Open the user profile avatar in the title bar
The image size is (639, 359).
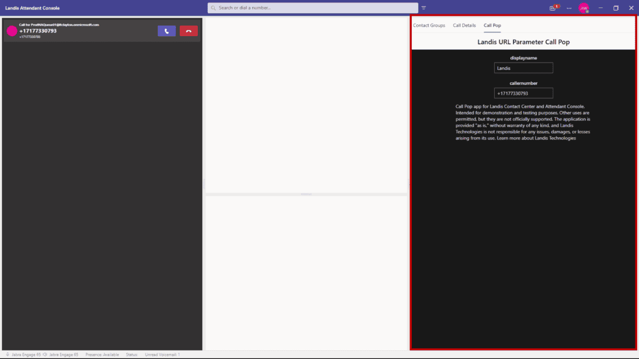tap(583, 8)
